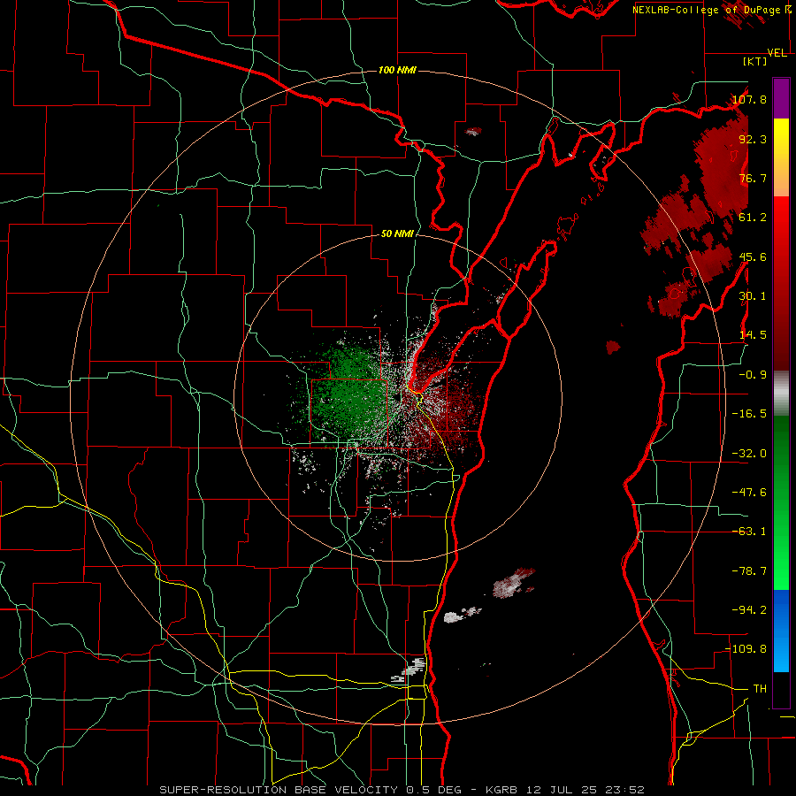Click the TH label on color scale

tap(760, 689)
